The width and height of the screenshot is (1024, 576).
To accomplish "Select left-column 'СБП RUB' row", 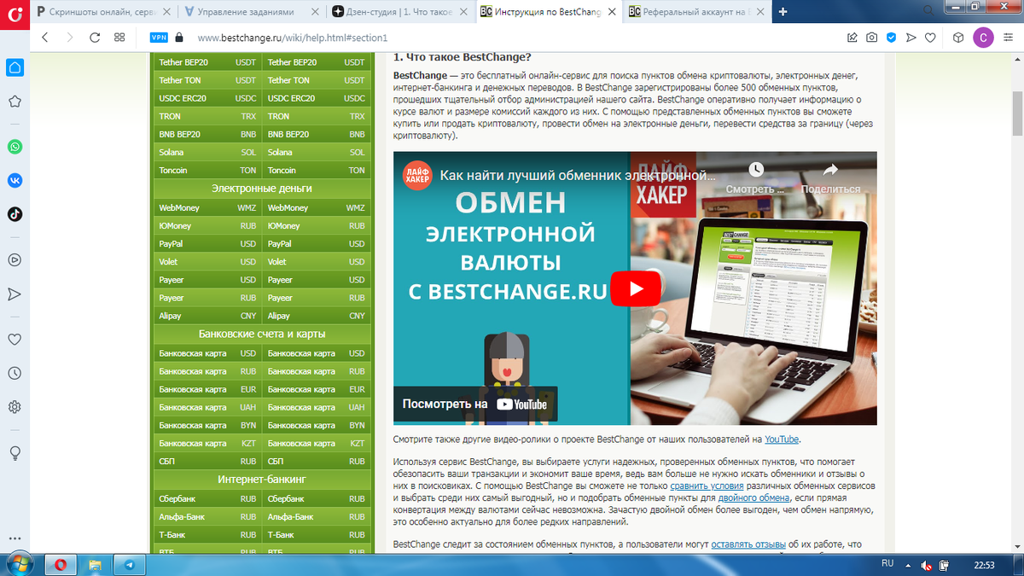I will pyautogui.click(x=207, y=462).
